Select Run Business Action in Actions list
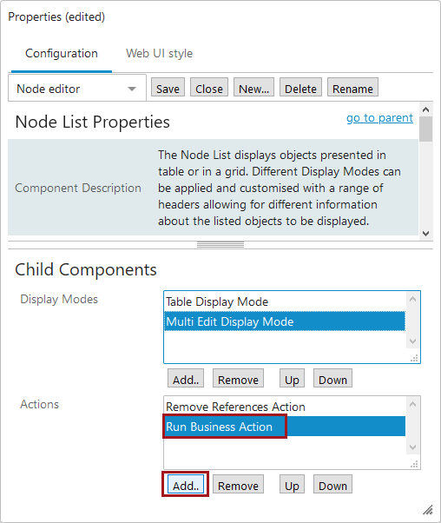 [x=285, y=427]
